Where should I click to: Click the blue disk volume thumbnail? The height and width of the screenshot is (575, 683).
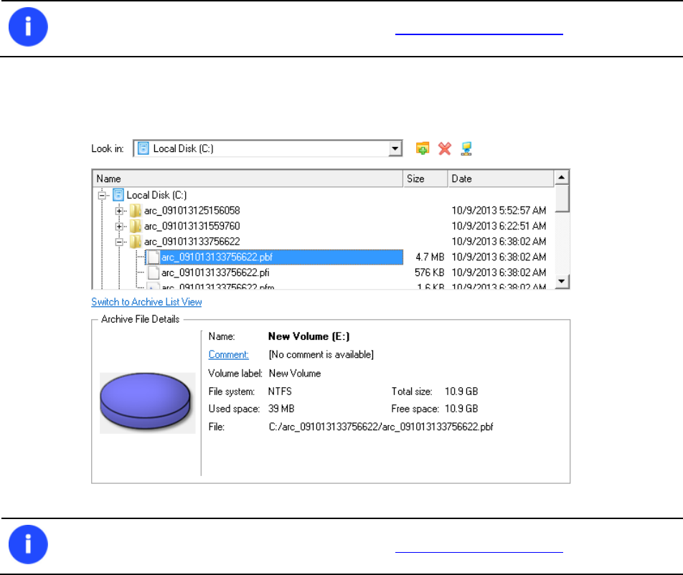147,403
